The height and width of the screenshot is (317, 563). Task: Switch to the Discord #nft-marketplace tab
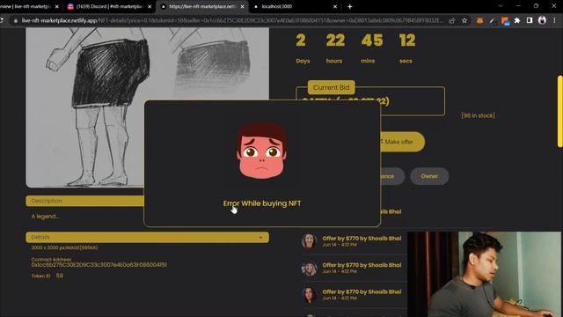110,6
